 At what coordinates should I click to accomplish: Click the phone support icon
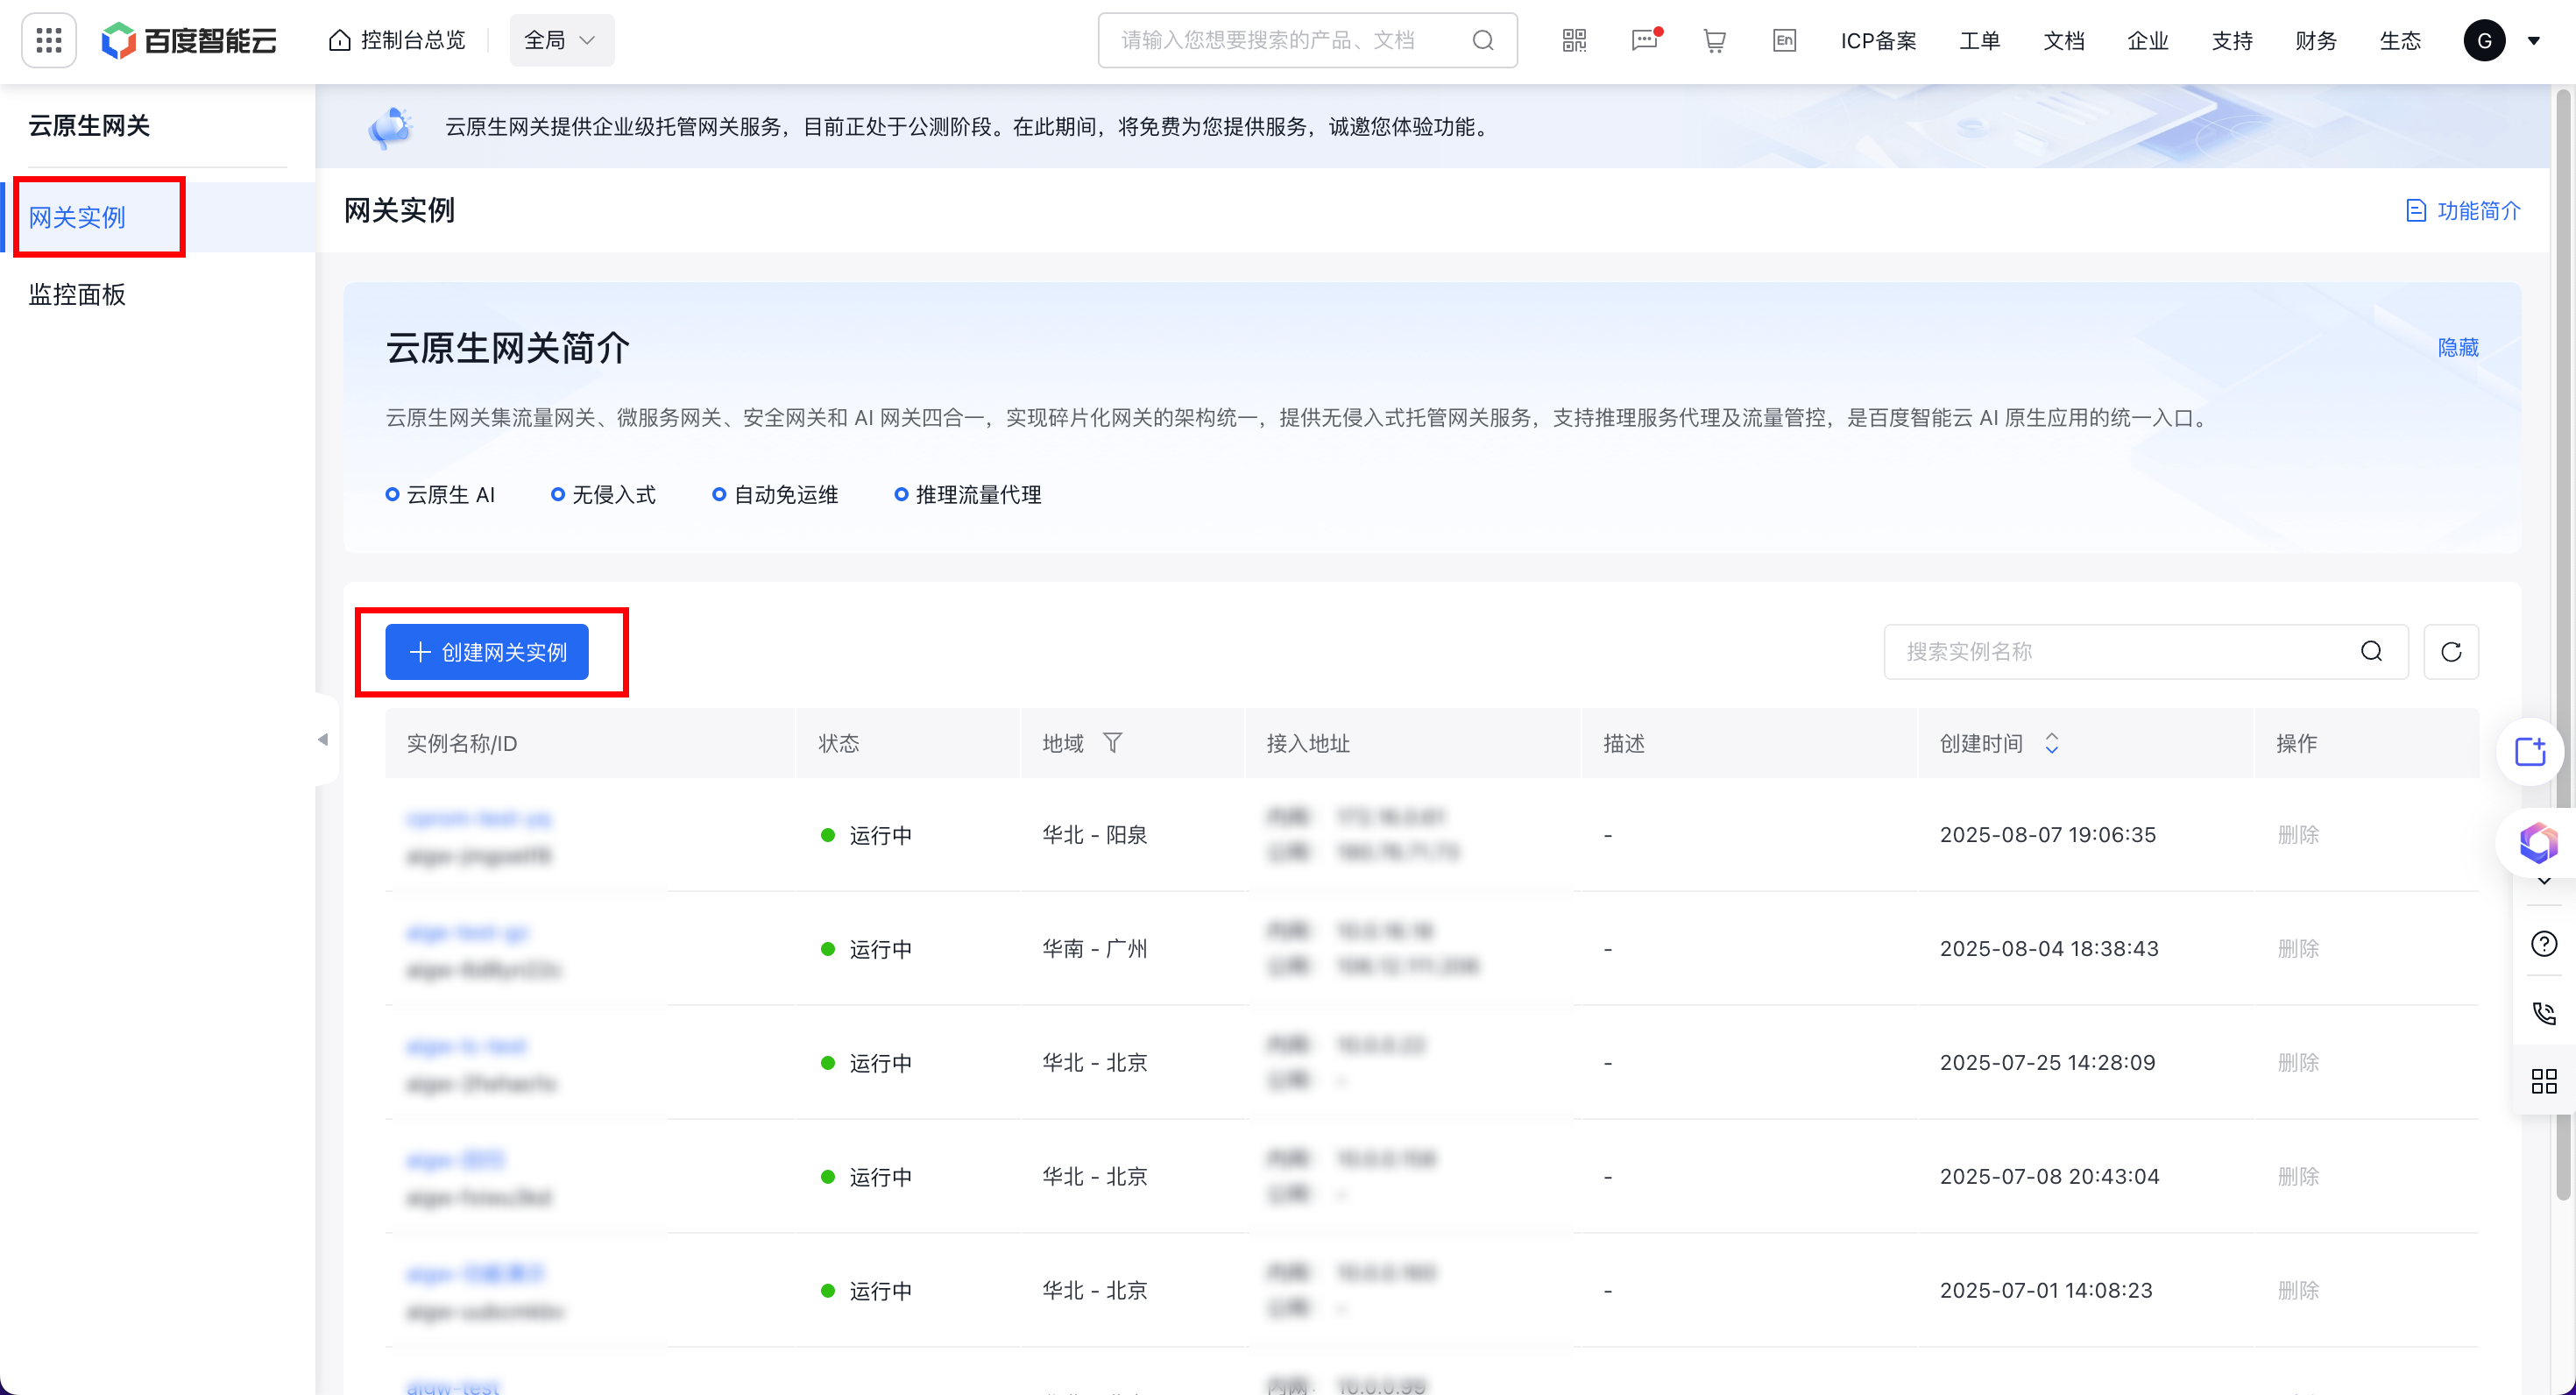click(x=2543, y=1013)
